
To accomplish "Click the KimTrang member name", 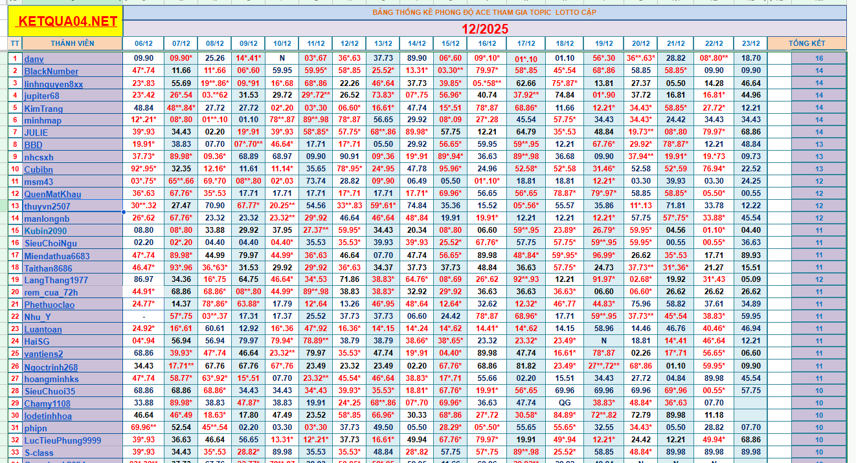I will [x=43, y=109].
